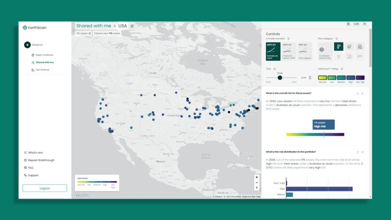Select SSP5-8.5 business as usual scenario
Image resolution: width=391 pixels, height=220 pixels.
pyautogui.click(x=273, y=52)
